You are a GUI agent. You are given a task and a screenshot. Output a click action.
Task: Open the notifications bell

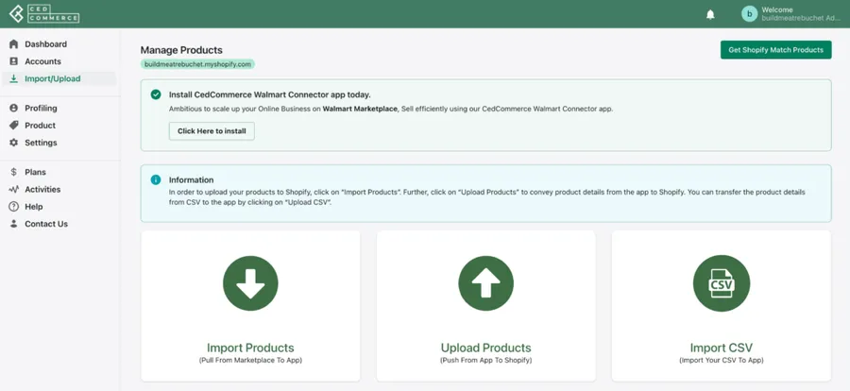click(x=710, y=15)
